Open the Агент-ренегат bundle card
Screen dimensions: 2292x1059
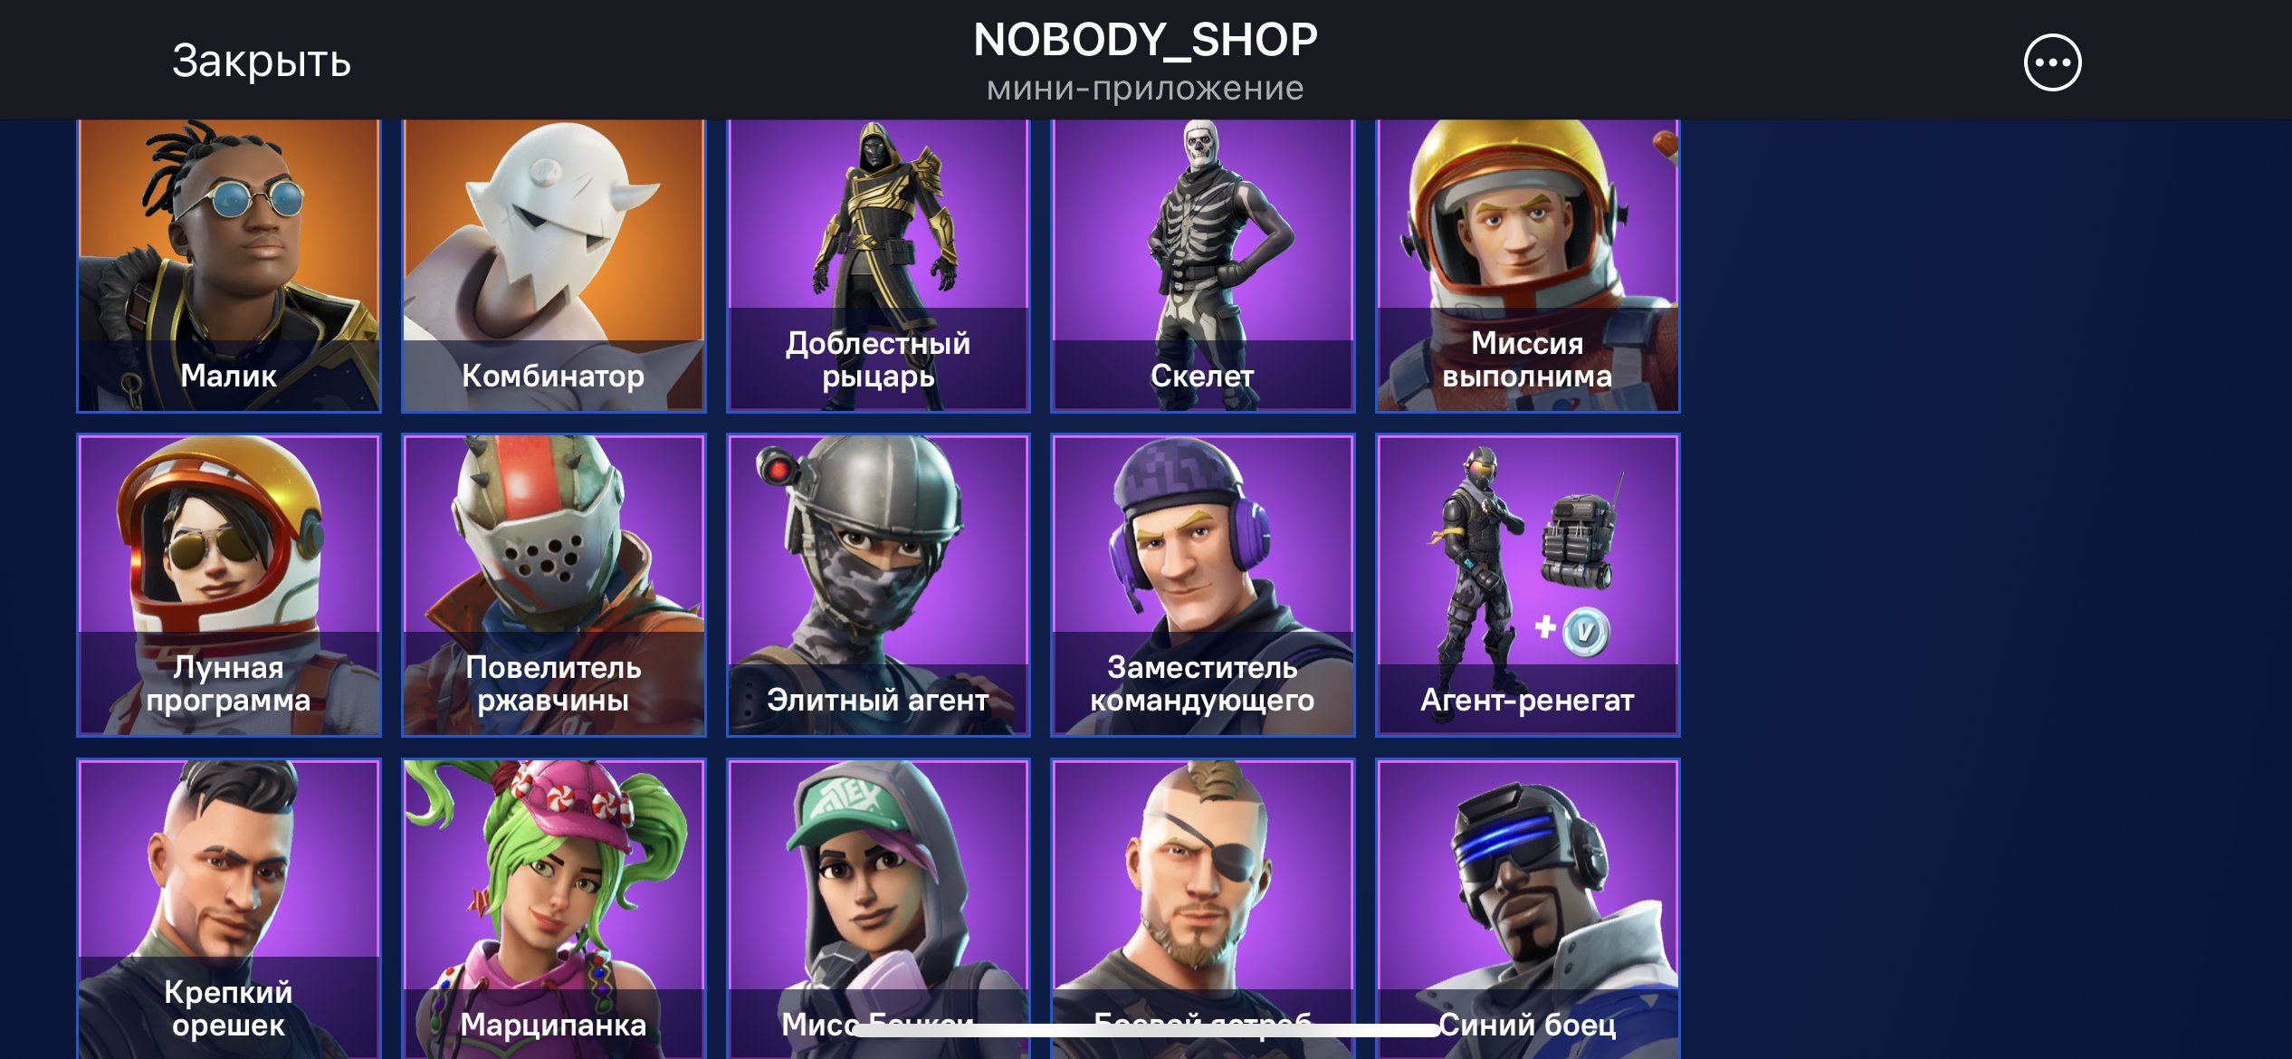coord(1527,585)
